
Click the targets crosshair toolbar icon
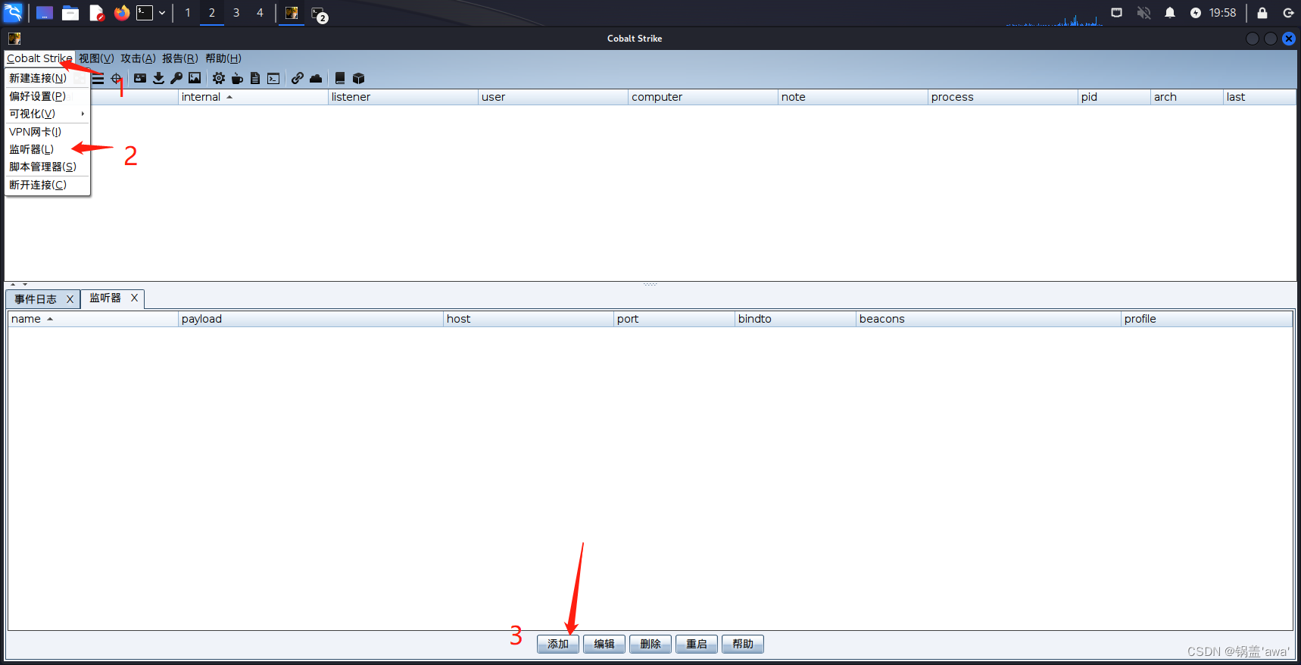tap(116, 79)
